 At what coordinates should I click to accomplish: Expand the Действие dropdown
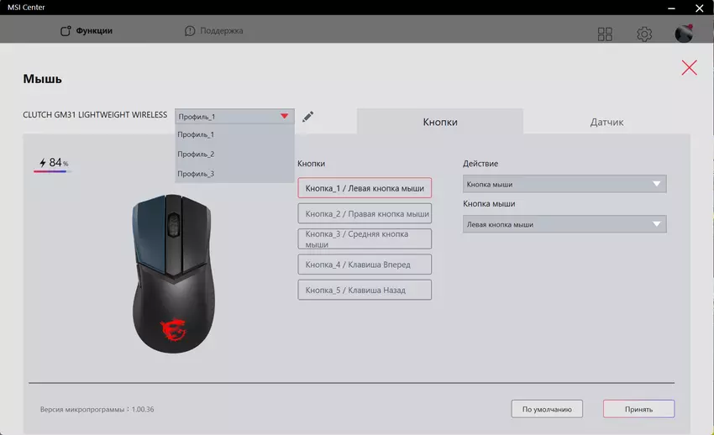(564, 184)
